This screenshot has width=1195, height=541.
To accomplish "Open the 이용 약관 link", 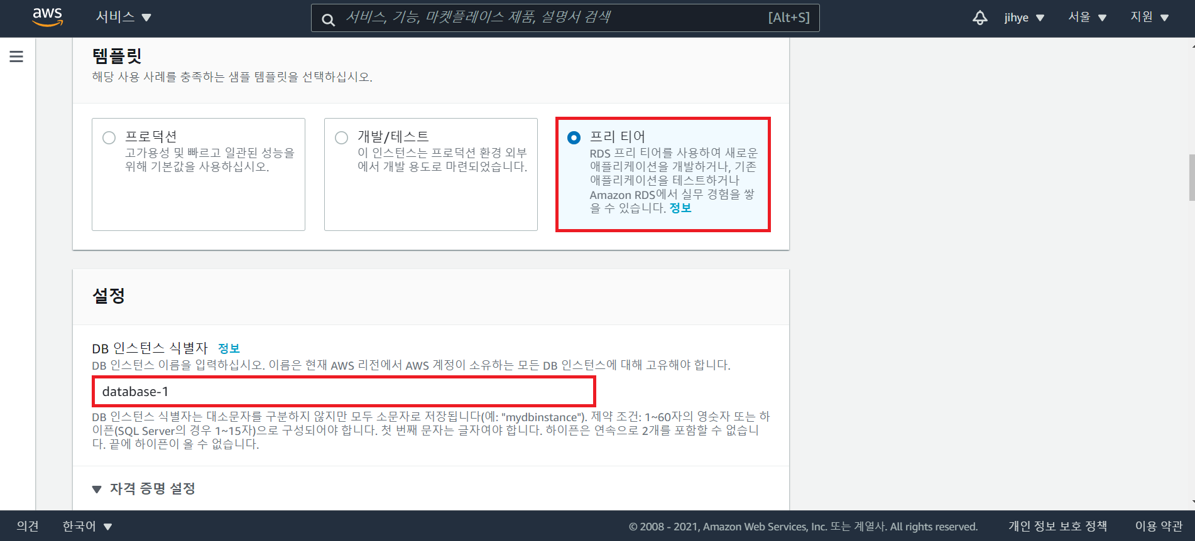I will 1159,526.
